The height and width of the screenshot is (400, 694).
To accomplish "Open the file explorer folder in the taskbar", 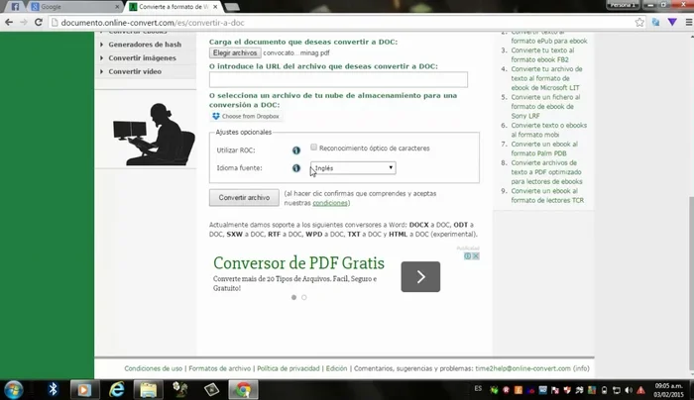I will point(149,389).
